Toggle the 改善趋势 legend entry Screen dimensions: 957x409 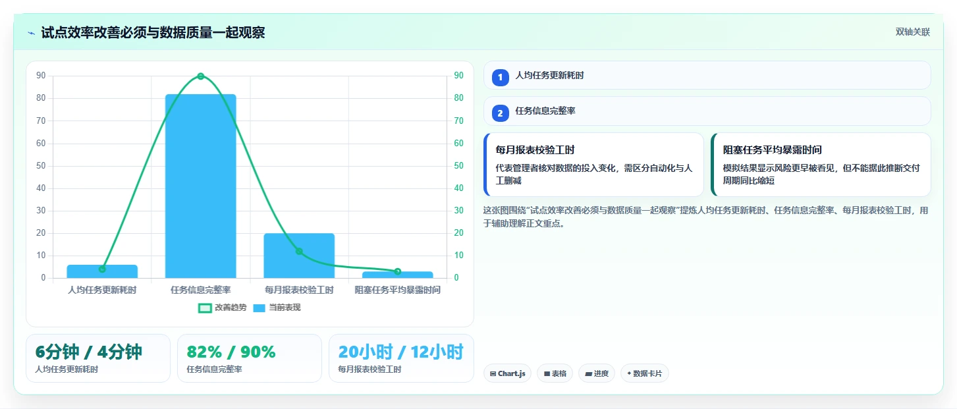coord(222,308)
